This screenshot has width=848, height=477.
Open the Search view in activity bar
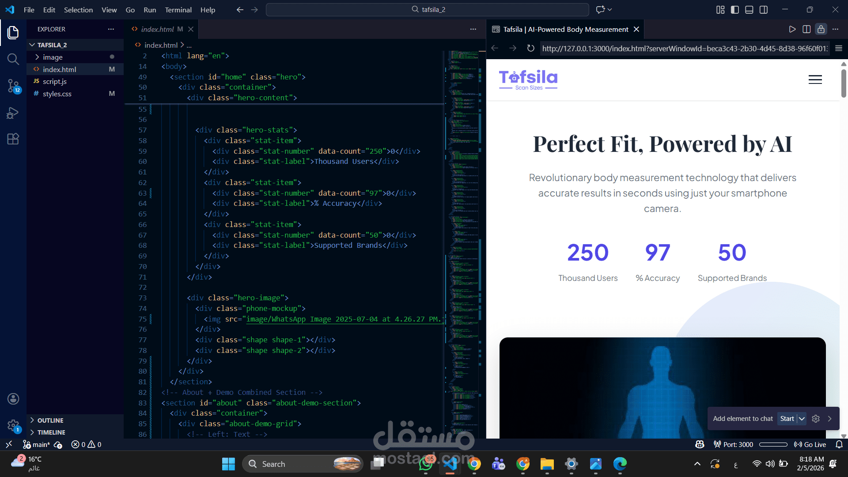[x=13, y=59]
